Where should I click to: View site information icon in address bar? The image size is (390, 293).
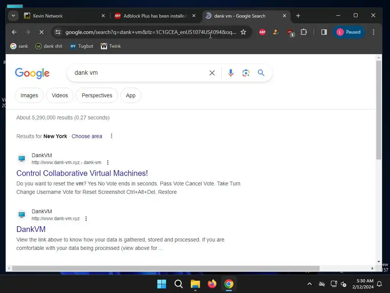point(58,32)
